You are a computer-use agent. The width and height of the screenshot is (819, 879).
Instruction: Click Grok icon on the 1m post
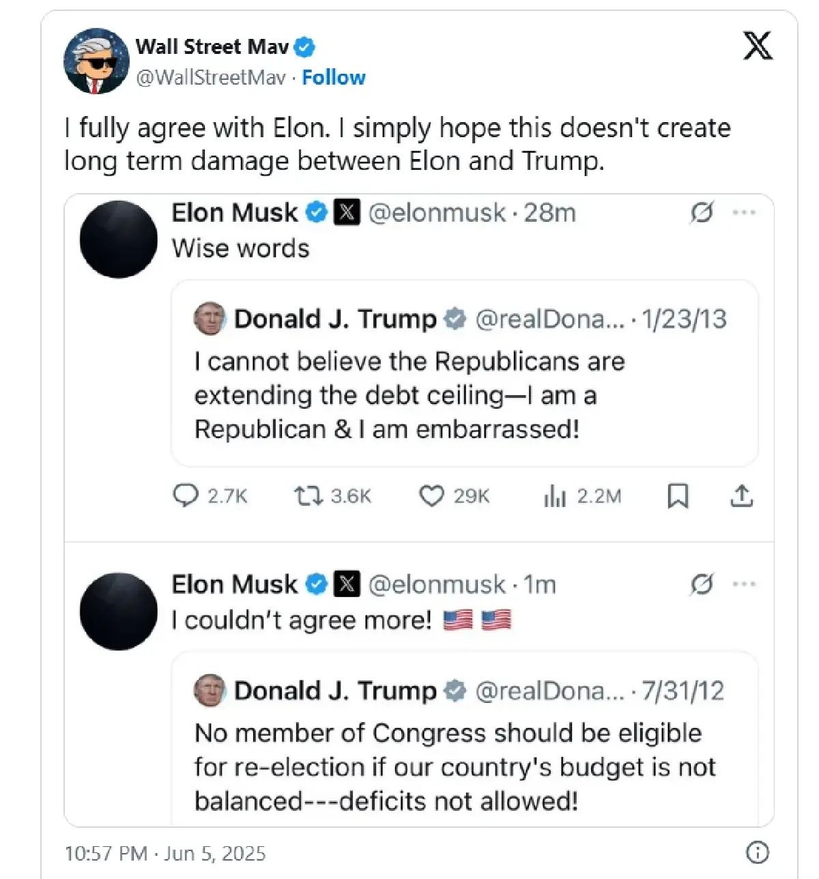tap(702, 585)
